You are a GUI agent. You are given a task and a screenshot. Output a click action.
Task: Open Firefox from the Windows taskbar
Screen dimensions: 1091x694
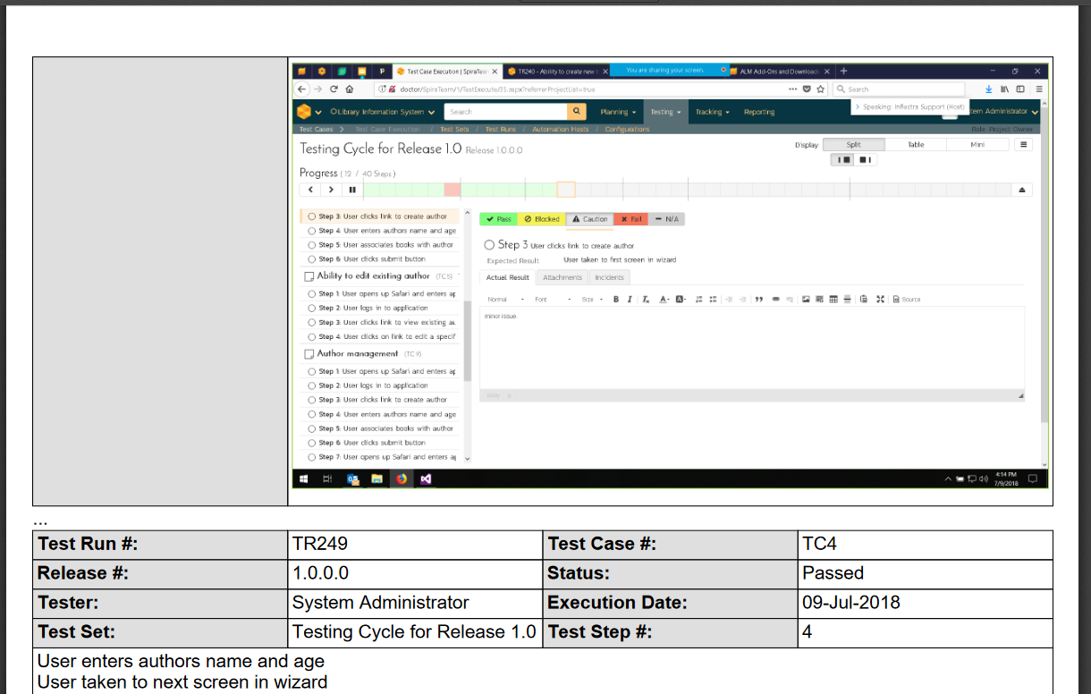point(402,478)
